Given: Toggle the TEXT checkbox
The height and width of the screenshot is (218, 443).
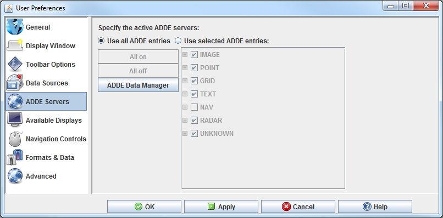Looking at the screenshot, I should 194,94.
